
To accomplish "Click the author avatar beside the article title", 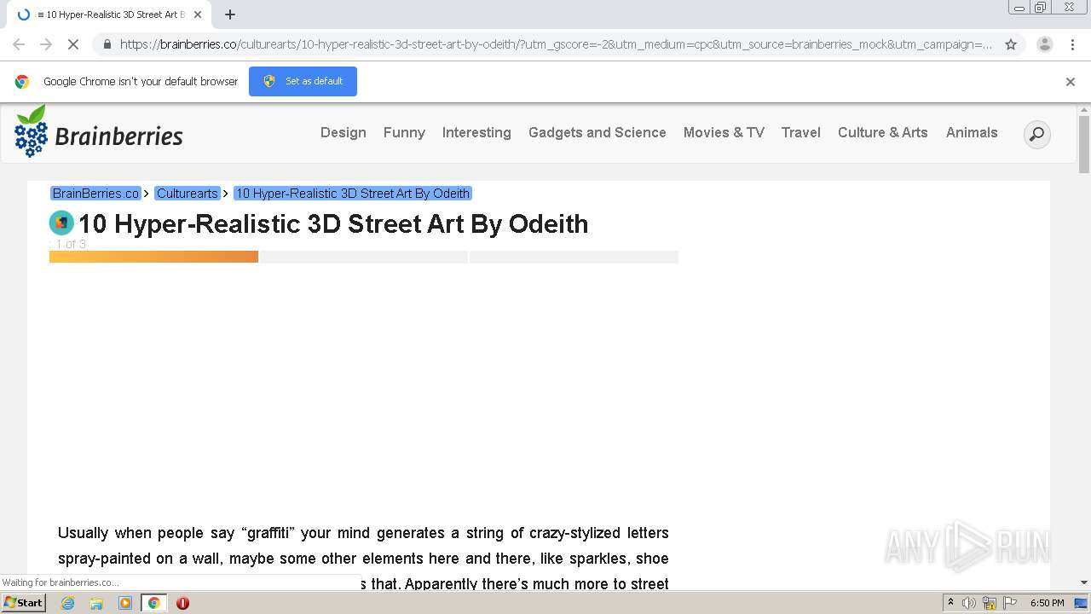I will 61,223.
